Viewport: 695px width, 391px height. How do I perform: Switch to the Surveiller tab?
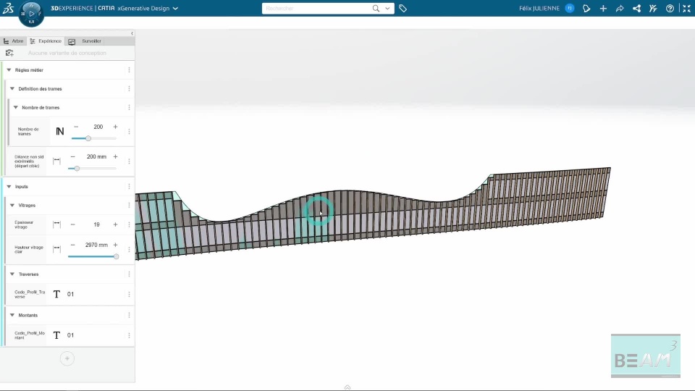point(85,41)
